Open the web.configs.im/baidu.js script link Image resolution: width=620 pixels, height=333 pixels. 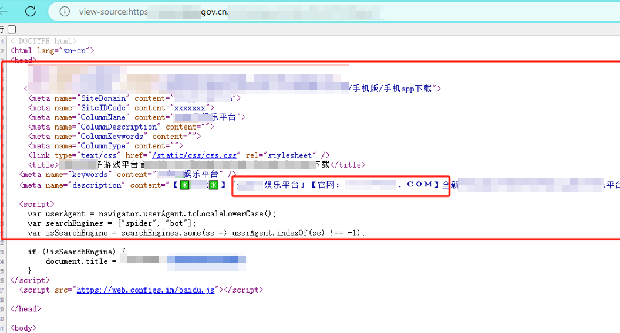(x=147, y=290)
